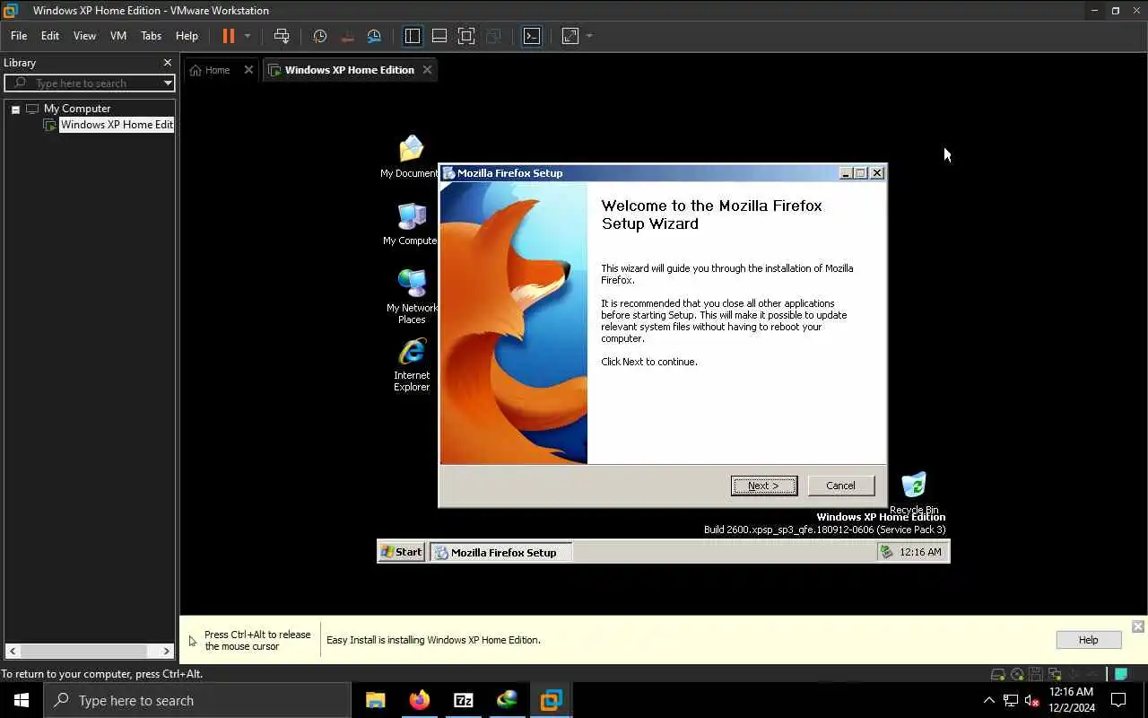Open the host notification center icon
The height and width of the screenshot is (718, 1148).
[1118, 700]
